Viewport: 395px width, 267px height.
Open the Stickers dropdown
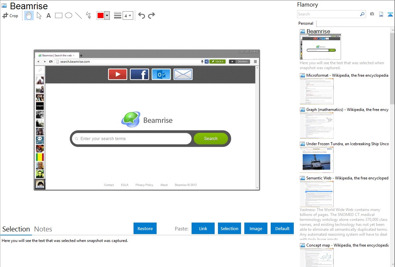[x=240, y=62]
